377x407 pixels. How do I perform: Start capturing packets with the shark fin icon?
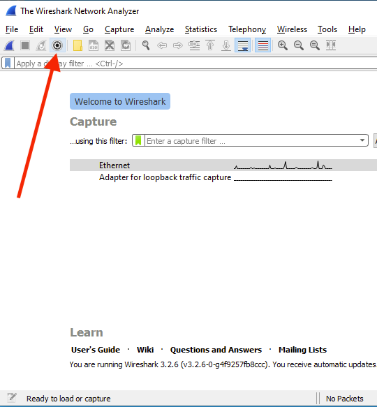pyautogui.click(x=9, y=45)
